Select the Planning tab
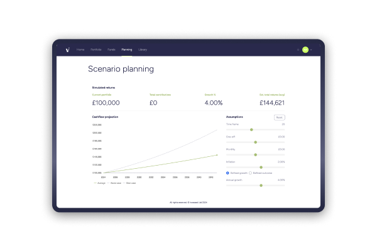Viewport: 377px width, 251px height. [x=127, y=49]
